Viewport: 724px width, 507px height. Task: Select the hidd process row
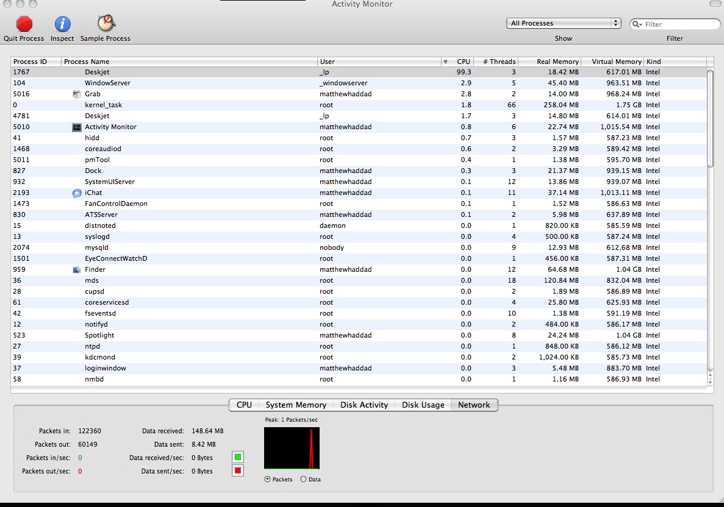359,138
